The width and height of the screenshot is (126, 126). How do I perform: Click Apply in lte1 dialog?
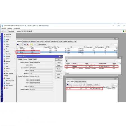(59, 65)
